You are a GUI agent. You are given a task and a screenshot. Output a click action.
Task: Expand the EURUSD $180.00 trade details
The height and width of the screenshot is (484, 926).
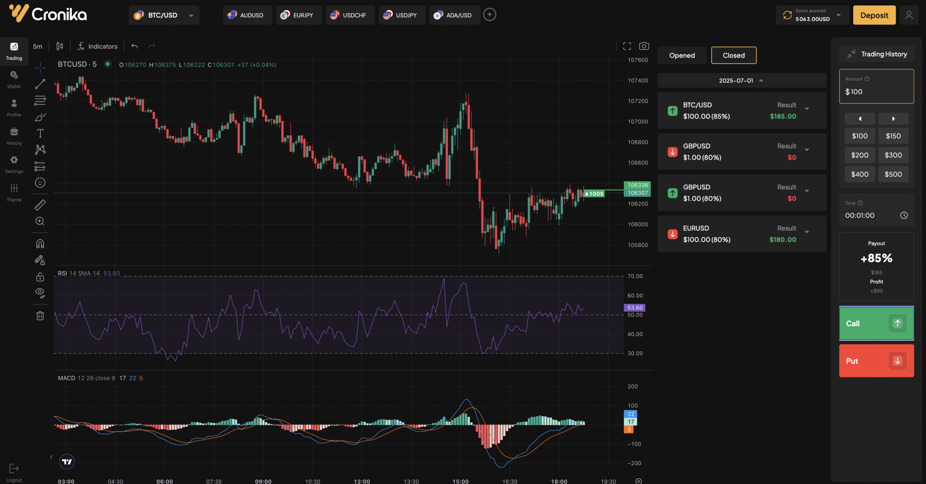(x=807, y=232)
